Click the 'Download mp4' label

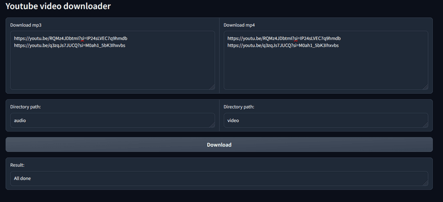(x=239, y=25)
